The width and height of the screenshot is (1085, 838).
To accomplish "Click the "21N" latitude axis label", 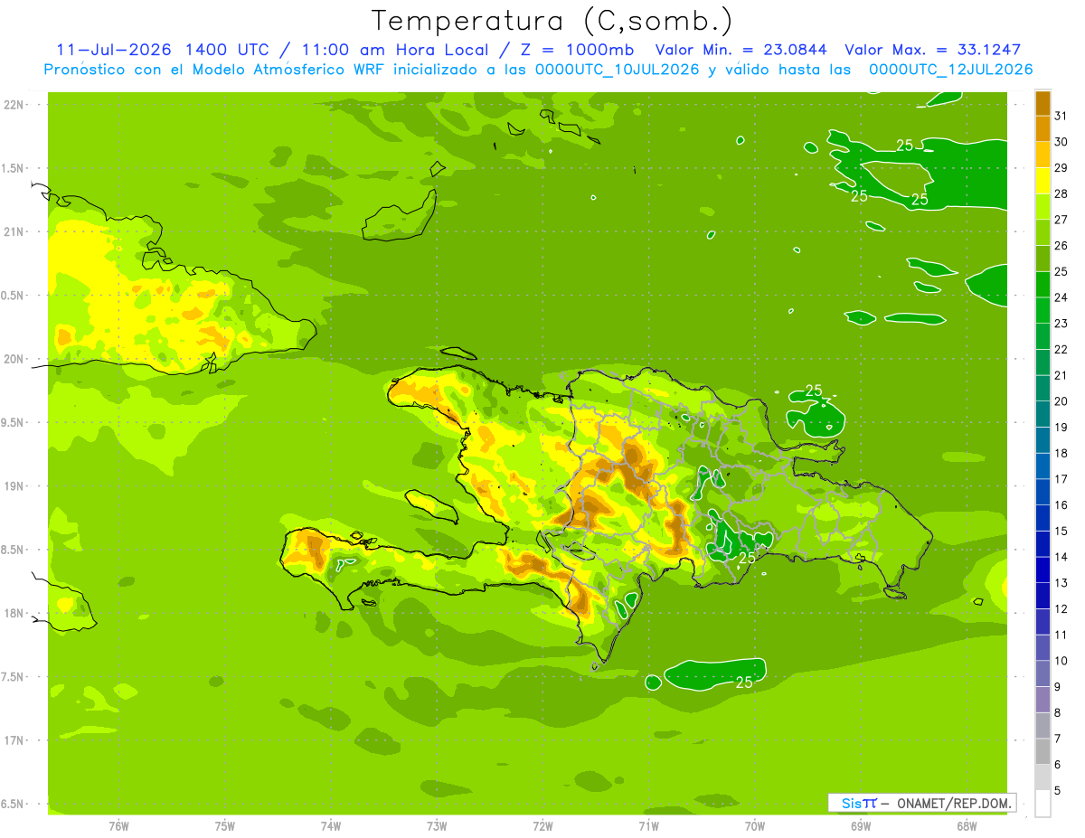I will pyautogui.click(x=14, y=231).
